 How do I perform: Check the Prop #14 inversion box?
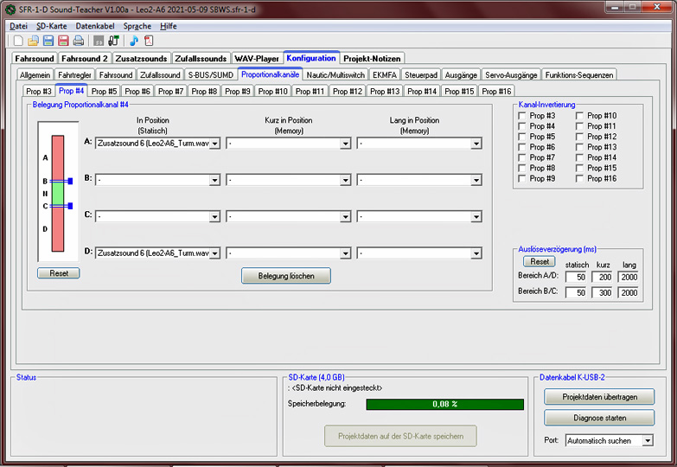579,157
